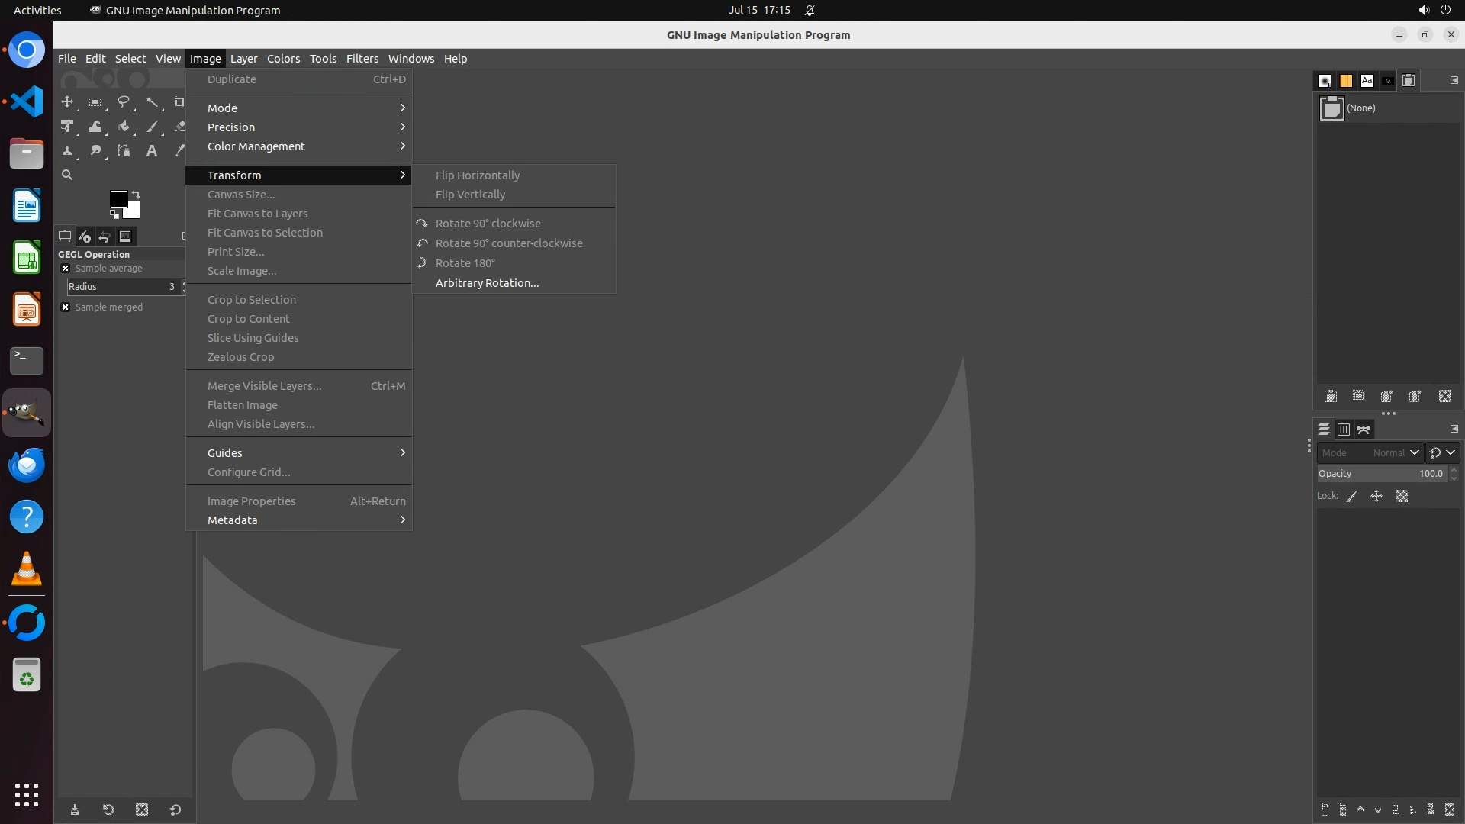Toggle the lock alpha channel icon

(x=1402, y=496)
